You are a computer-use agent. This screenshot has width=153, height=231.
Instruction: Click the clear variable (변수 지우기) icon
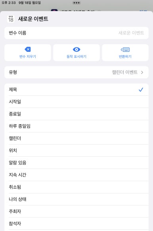28,49
